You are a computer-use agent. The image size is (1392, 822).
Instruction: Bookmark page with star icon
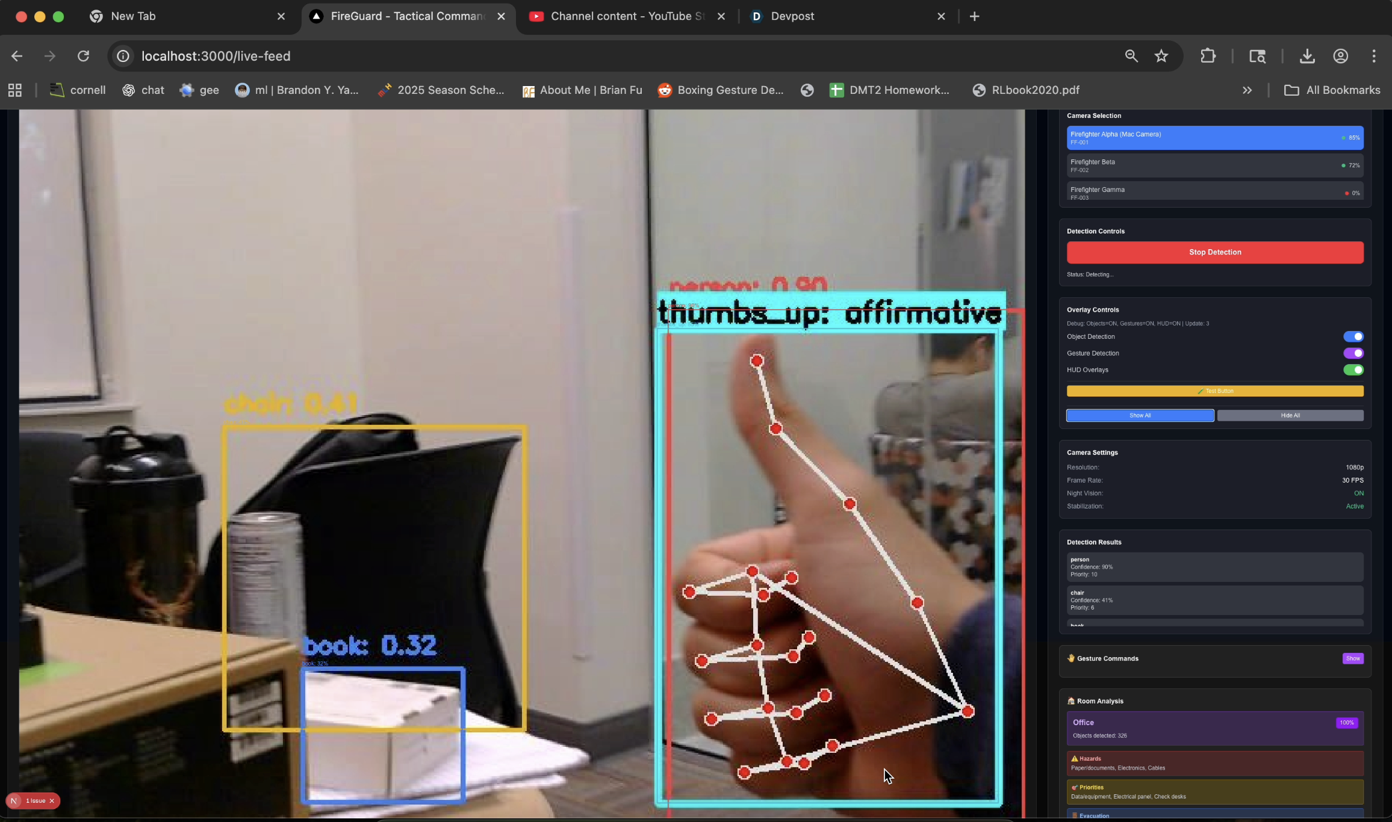pyautogui.click(x=1161, y=56)
